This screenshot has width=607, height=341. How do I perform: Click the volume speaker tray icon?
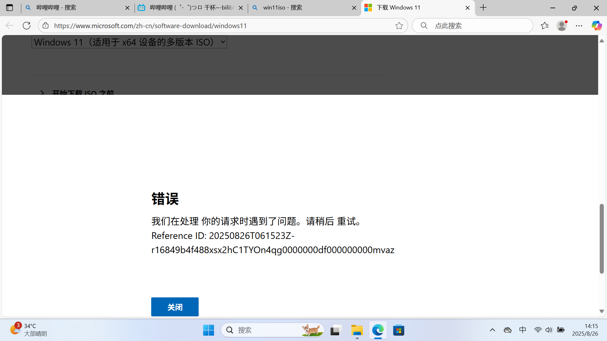pyautogui.click(x=549, y=330)
